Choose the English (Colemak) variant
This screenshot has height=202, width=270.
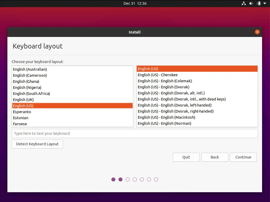point(197,81)
